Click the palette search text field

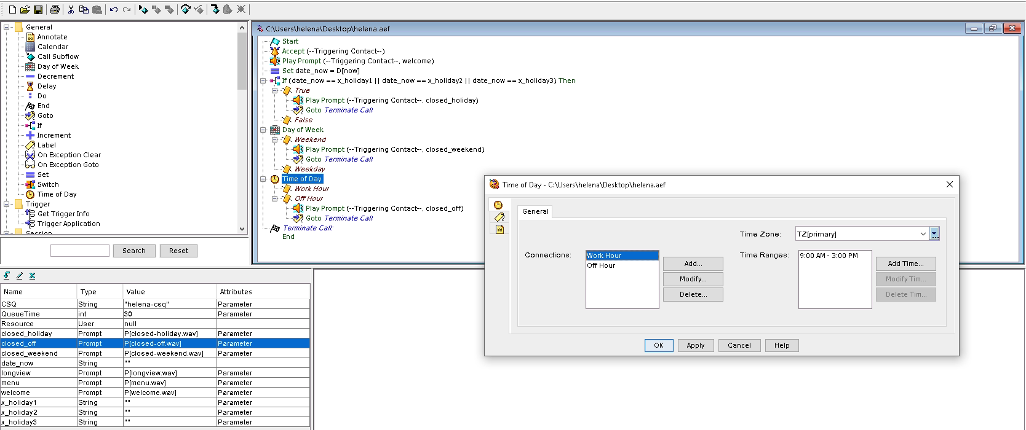pos(79,251)
